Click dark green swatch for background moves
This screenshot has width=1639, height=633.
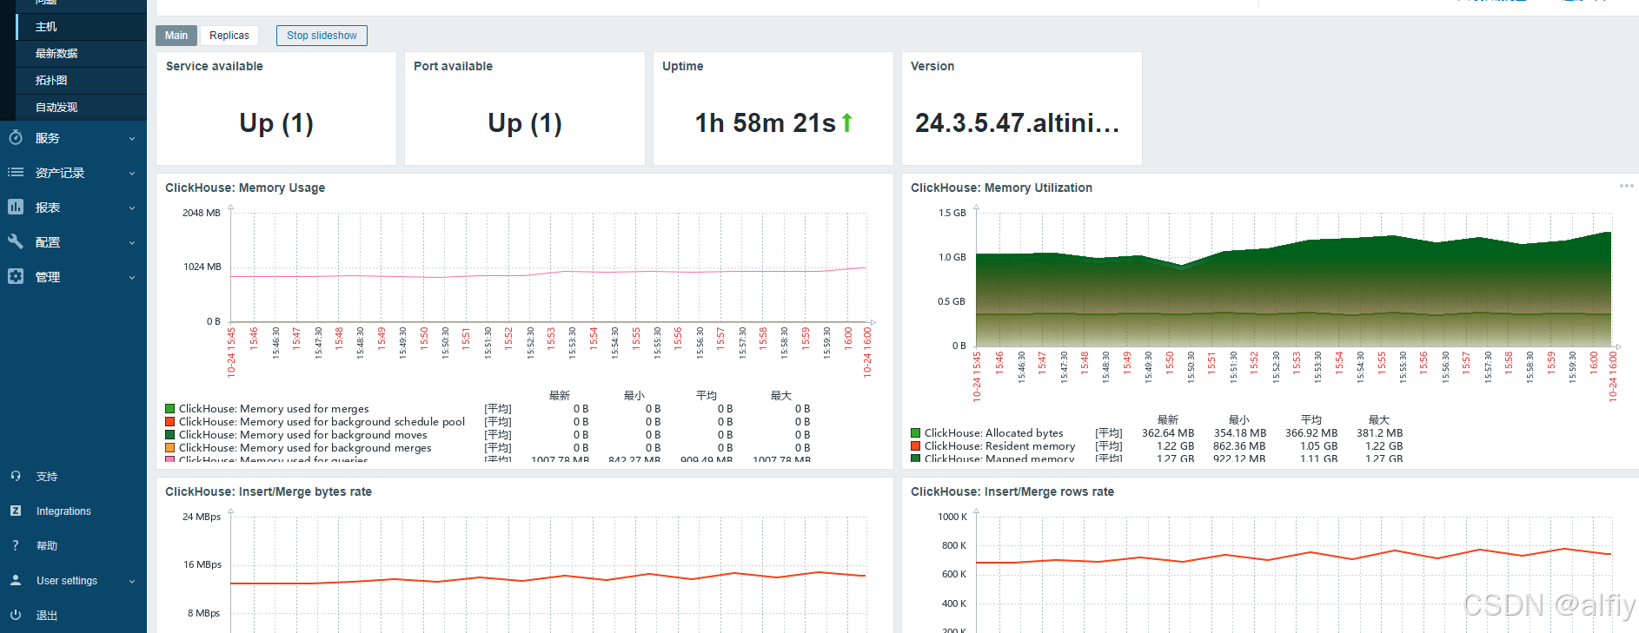click(x=170, y=435)
